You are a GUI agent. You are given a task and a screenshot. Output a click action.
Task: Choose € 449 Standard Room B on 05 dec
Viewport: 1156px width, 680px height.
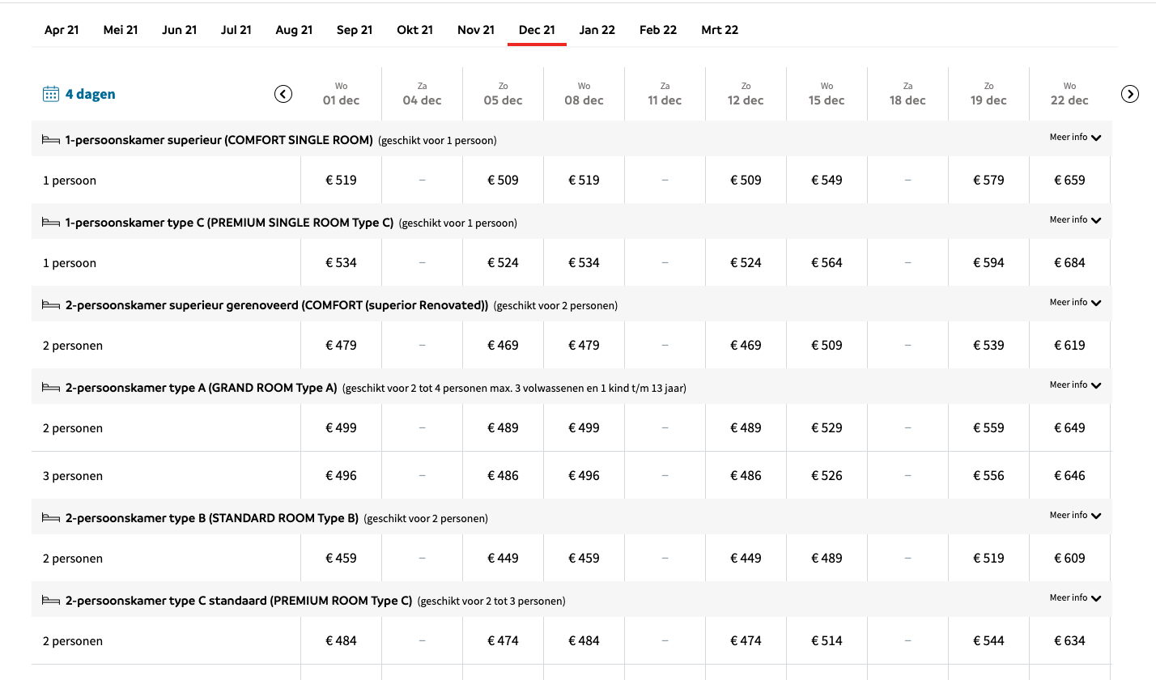pyautogui.click(x=503, y=558)
